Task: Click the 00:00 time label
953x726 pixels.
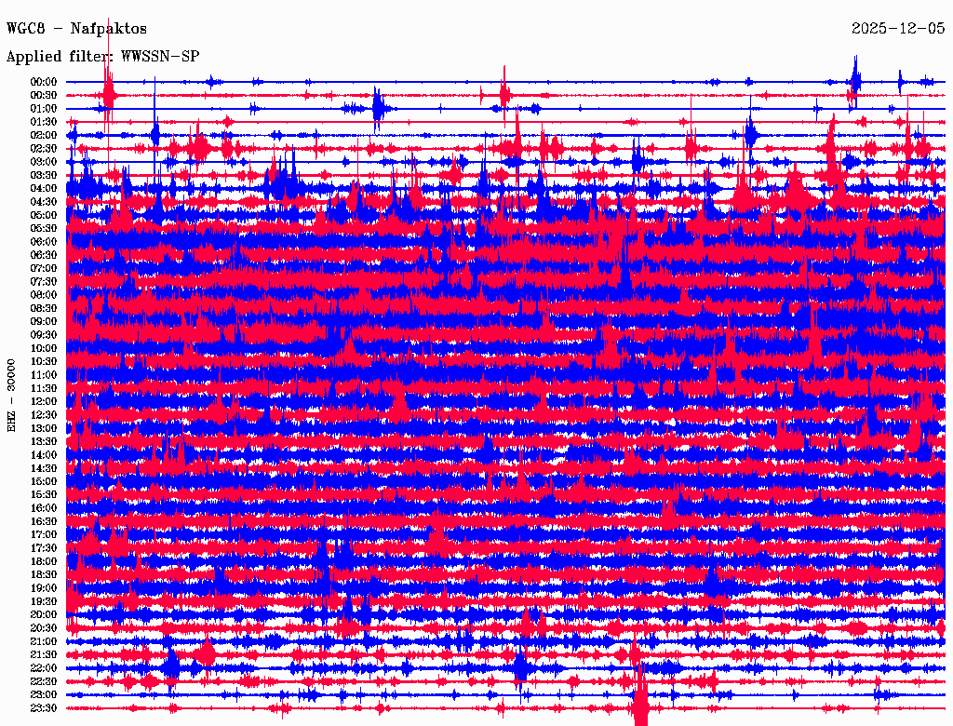Action: pyautogui.click(x=44, y=82)
